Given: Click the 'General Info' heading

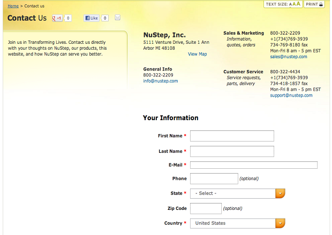Looking at the screenshot, I should pyautogui.click(x=157, y=69).
